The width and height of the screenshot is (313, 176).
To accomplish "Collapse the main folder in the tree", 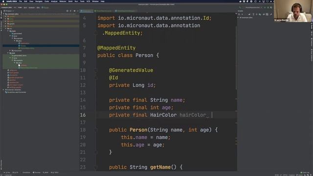I will pos(8,31).
